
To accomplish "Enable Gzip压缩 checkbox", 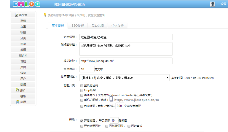I will 82,90.
